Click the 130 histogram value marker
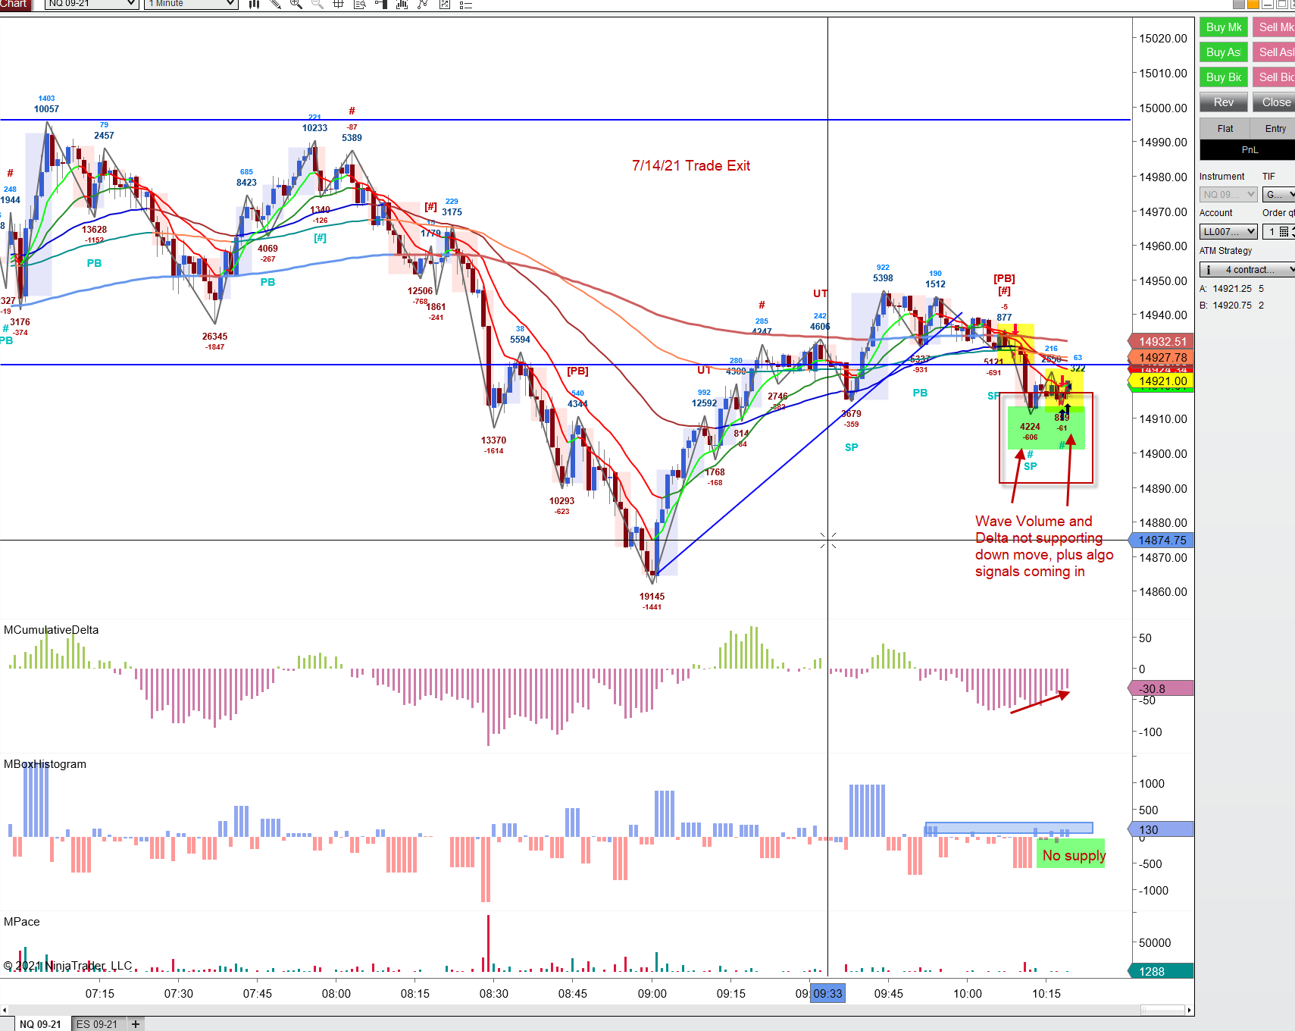The height and width of the screenshot is (1031, 1295). [1162, 829]
